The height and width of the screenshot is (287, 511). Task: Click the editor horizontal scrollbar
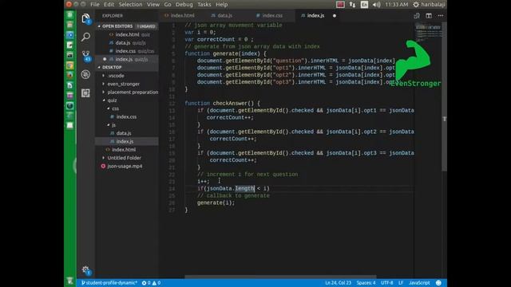(x=280, y=277)
